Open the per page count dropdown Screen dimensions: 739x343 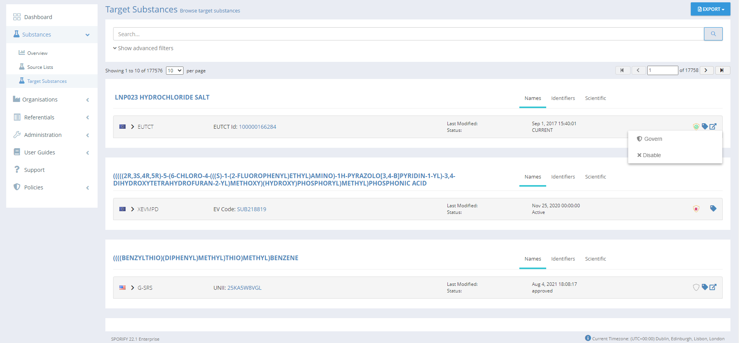pos(175,71)
